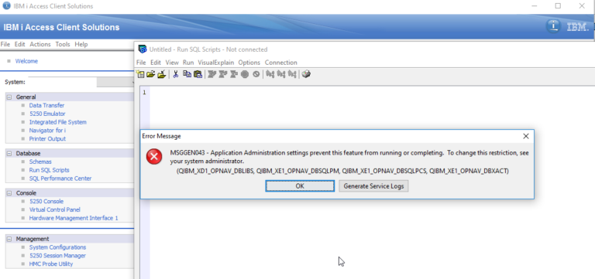Click the Copy icon in SQL toolbar
The image size is (595, 279).
click(x=187, y=74)
